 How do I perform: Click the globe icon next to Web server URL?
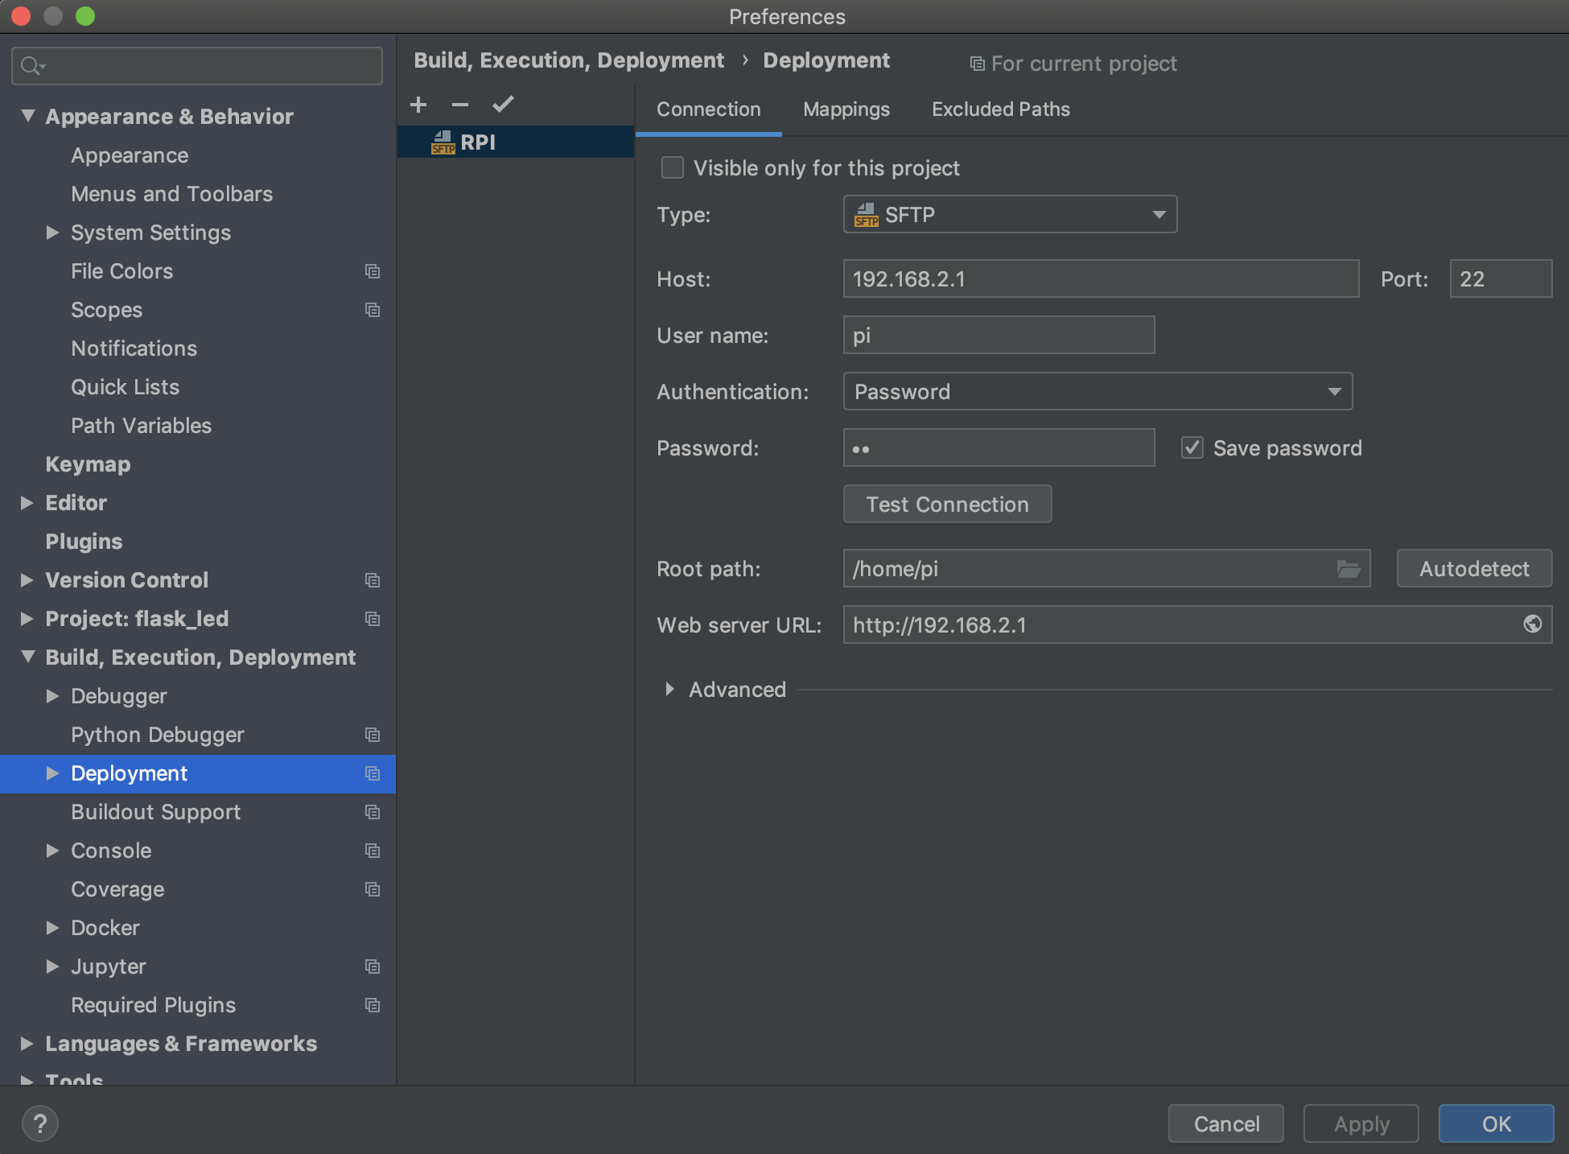click(1533, 624)
